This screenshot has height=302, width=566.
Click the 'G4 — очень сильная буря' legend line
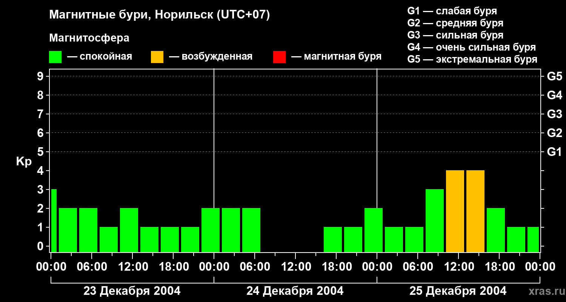(472, 47)
